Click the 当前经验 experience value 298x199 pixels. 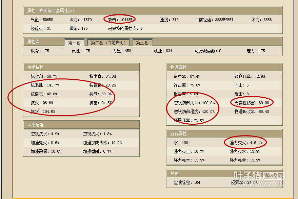pyautogui.click(x=214, y=20)
